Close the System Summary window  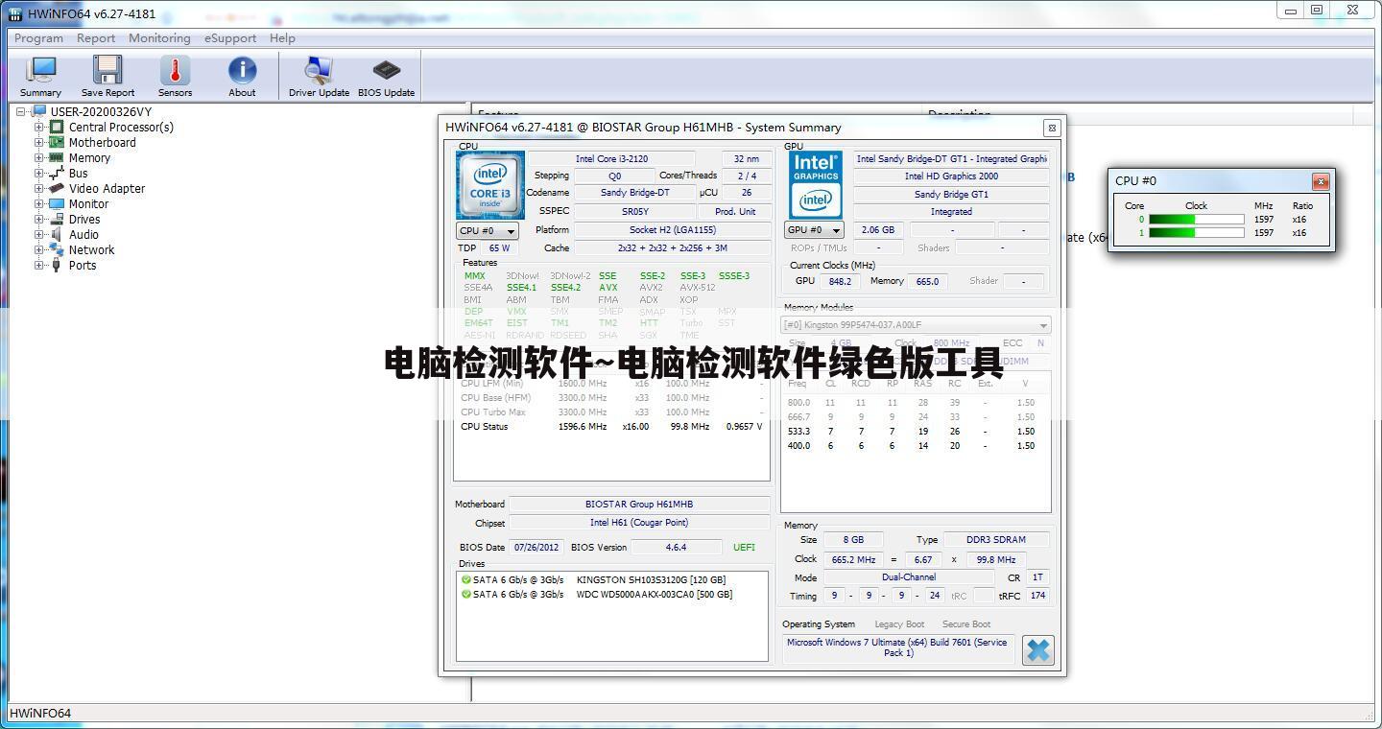click(1052, 128)
